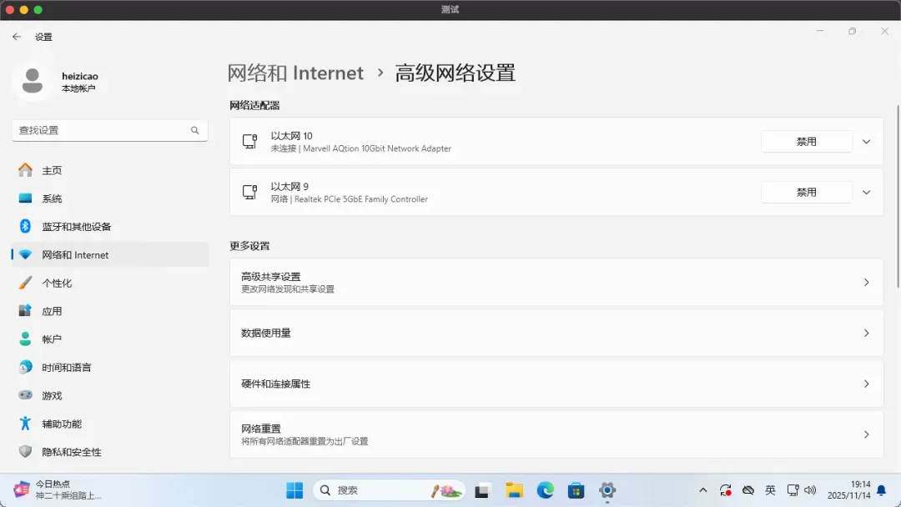Open the Bluetooth and other devices section
Viewport: 901px width, 507px height.
(76, 227)
